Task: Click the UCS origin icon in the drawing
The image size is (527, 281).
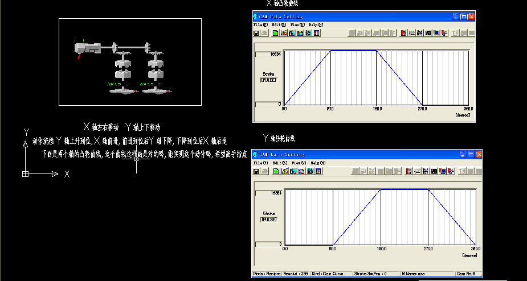Action: (x=25, y=173)
